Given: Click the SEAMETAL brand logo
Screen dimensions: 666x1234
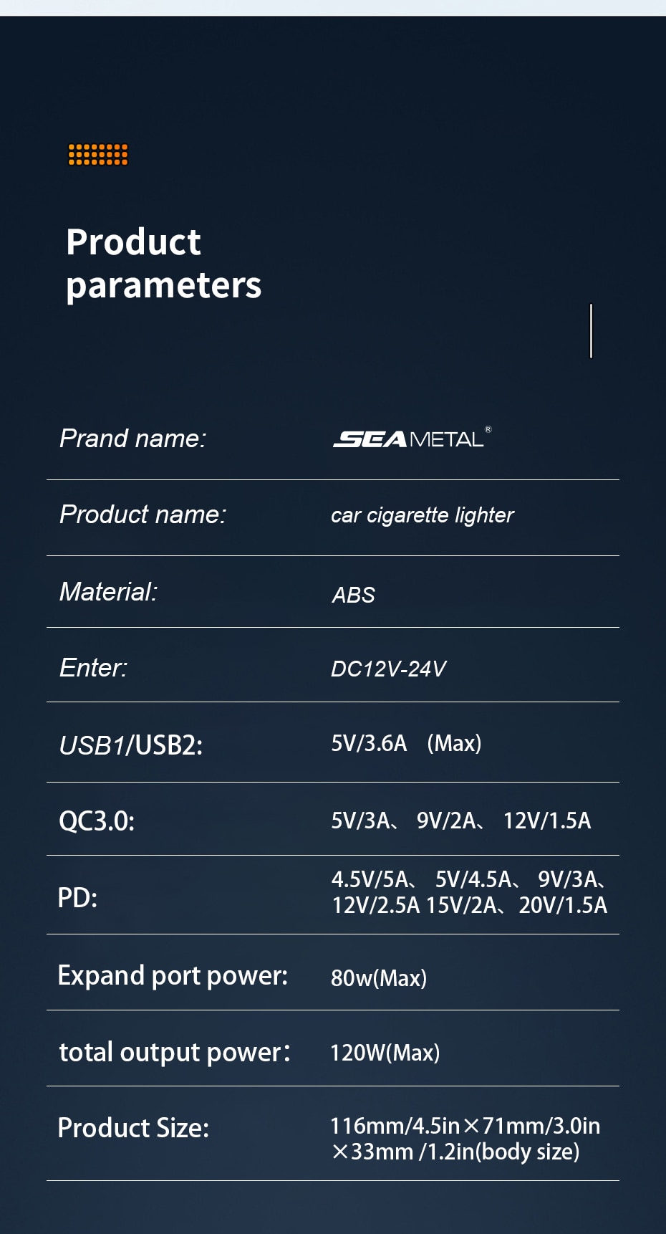Looking at the screenshot, I should tap(409, 439).
